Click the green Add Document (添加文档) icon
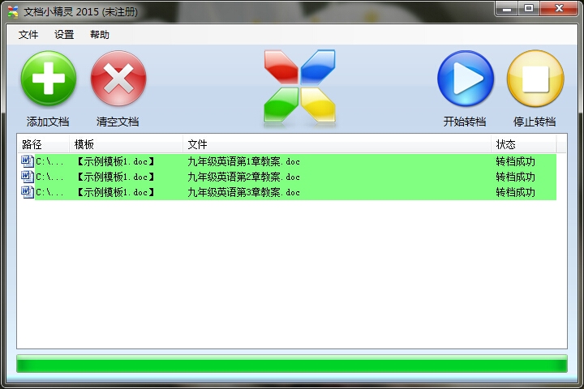Image resolution: width=584 pixels, height=389 pixels. pos(49,78)
